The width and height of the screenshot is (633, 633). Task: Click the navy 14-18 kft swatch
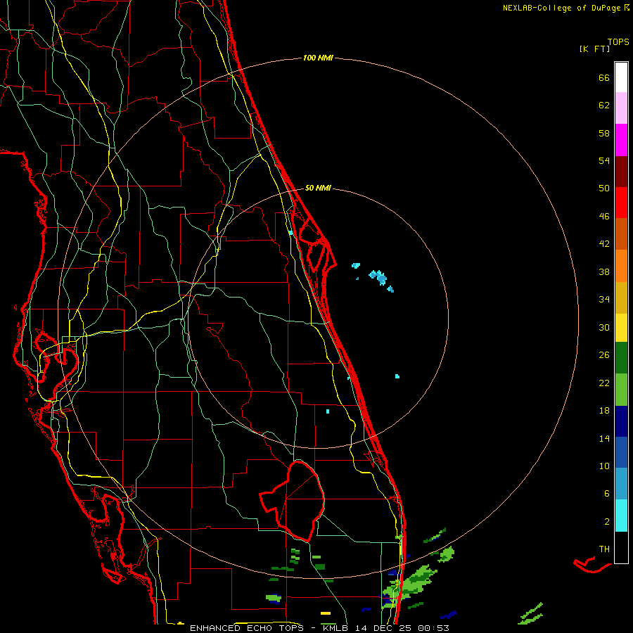pyautogui.click(x=621, y=421)
